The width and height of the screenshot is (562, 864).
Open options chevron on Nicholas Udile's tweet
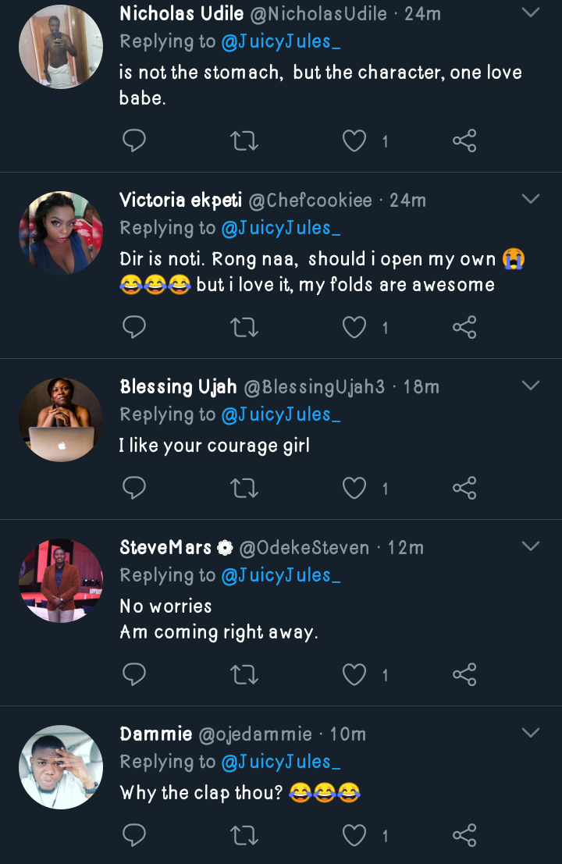tap(531, 13)
